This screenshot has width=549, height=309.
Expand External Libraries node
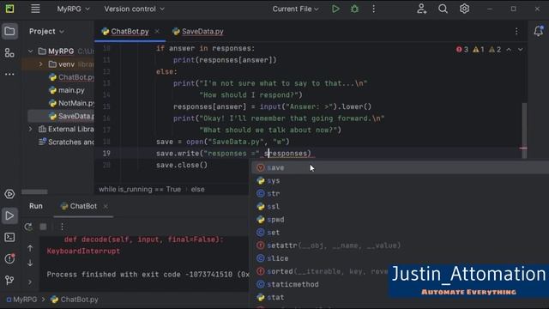click(31, 129)
